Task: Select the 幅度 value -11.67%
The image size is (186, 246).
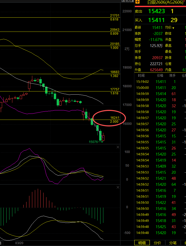Action: pos(156,39)
